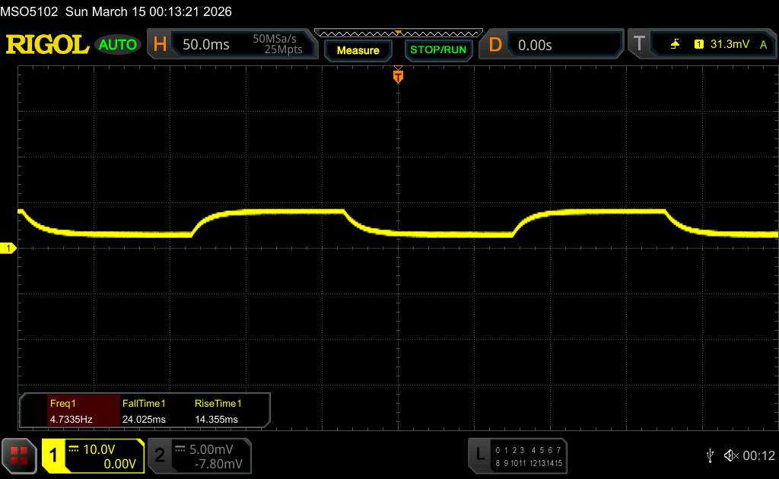The image size is (779, 479).
Task: Click the orange trigger position marker
Action: 398,75
